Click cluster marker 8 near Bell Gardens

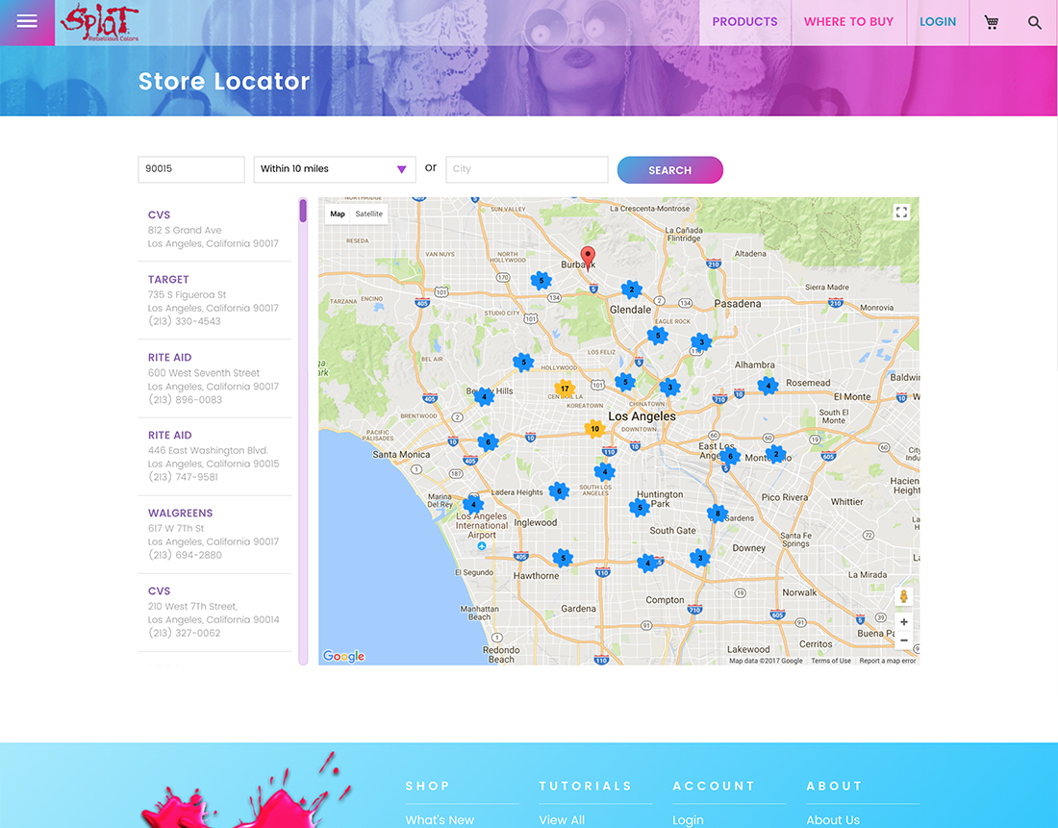point(718,514)
